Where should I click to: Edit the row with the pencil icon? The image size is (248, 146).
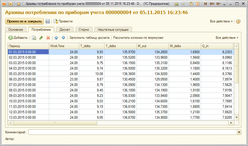click(x=41, y=38)
